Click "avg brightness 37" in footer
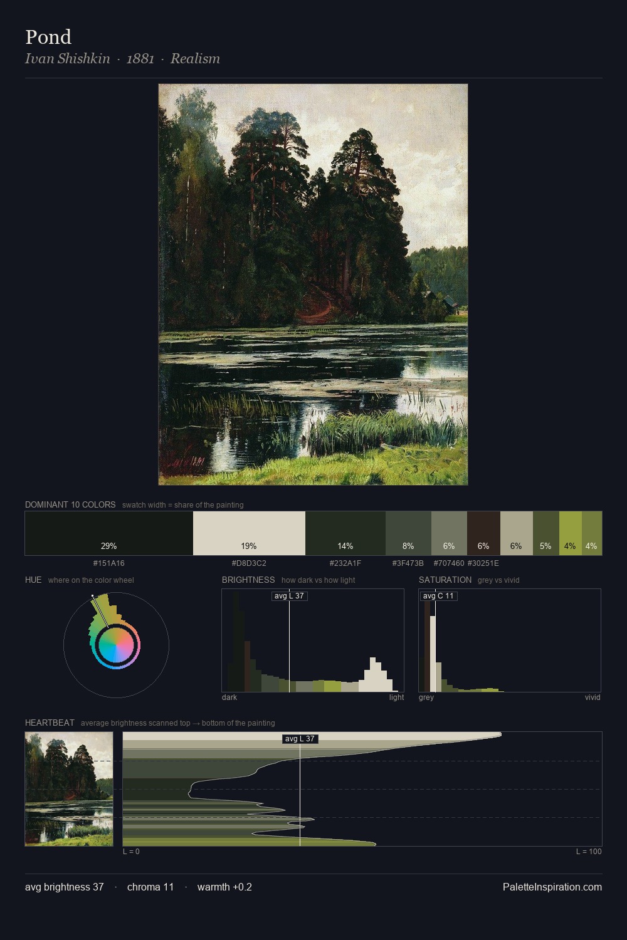 point(65,887)
